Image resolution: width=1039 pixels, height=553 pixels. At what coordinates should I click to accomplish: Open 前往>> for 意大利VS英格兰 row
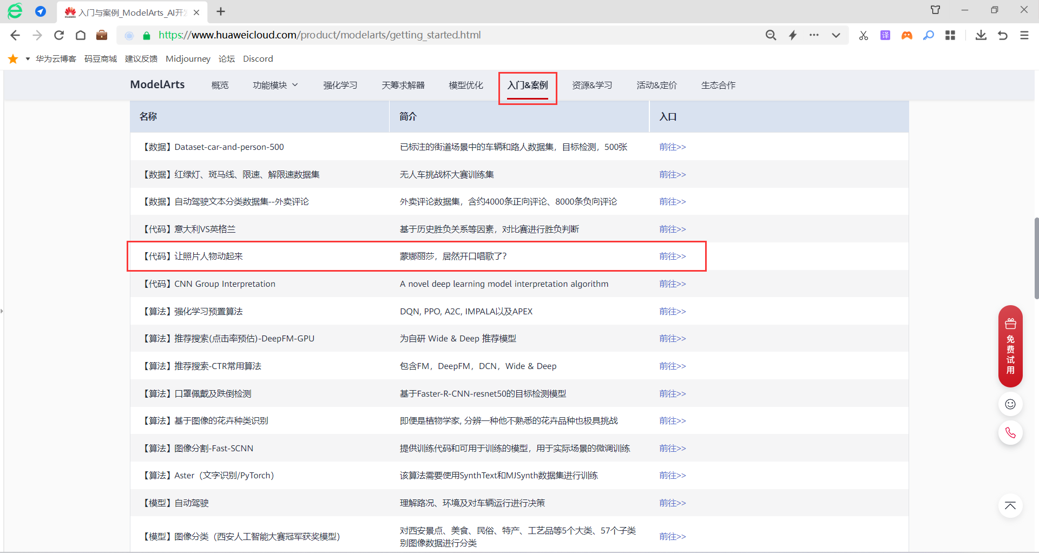click(673, 229)
